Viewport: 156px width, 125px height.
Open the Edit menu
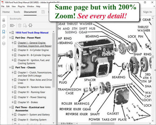(x=8, y=7)
